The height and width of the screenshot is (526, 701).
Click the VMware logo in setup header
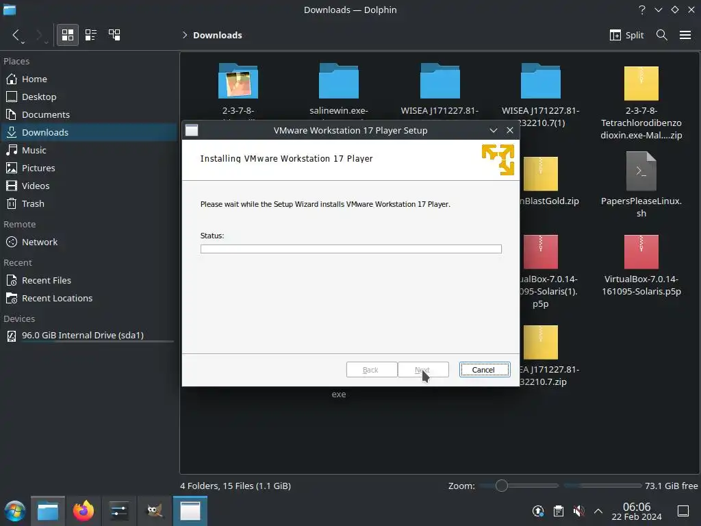pyautogui.click(x=498, y=159)
